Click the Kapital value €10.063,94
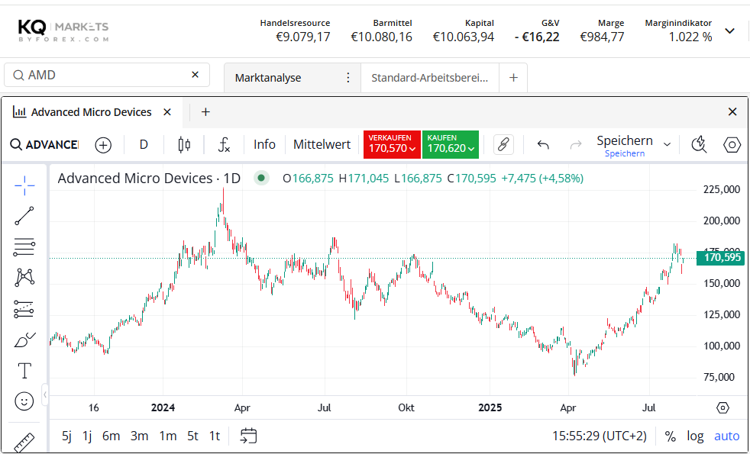Screen dimensions: 750x454 [x=464, y=37]
